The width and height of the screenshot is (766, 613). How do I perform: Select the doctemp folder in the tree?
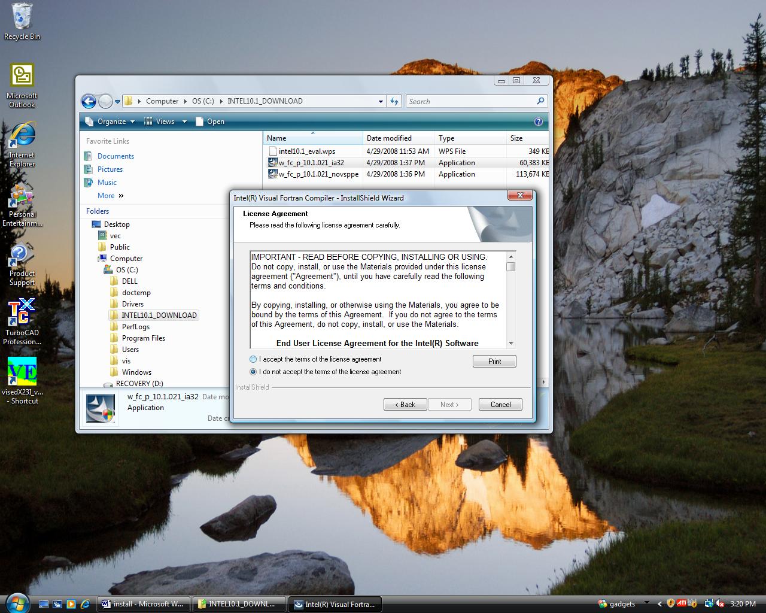coord(136,293)
